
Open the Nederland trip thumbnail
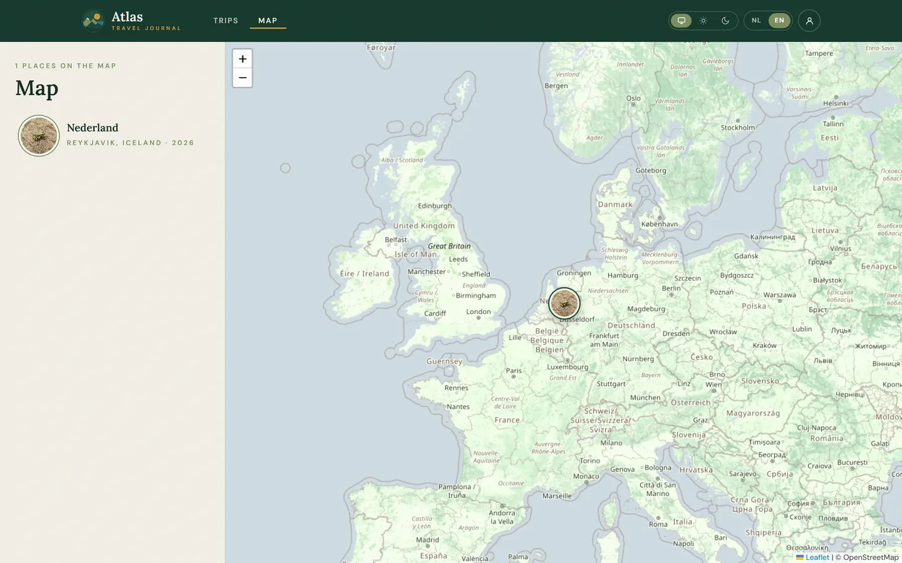(x=39, y=136)
